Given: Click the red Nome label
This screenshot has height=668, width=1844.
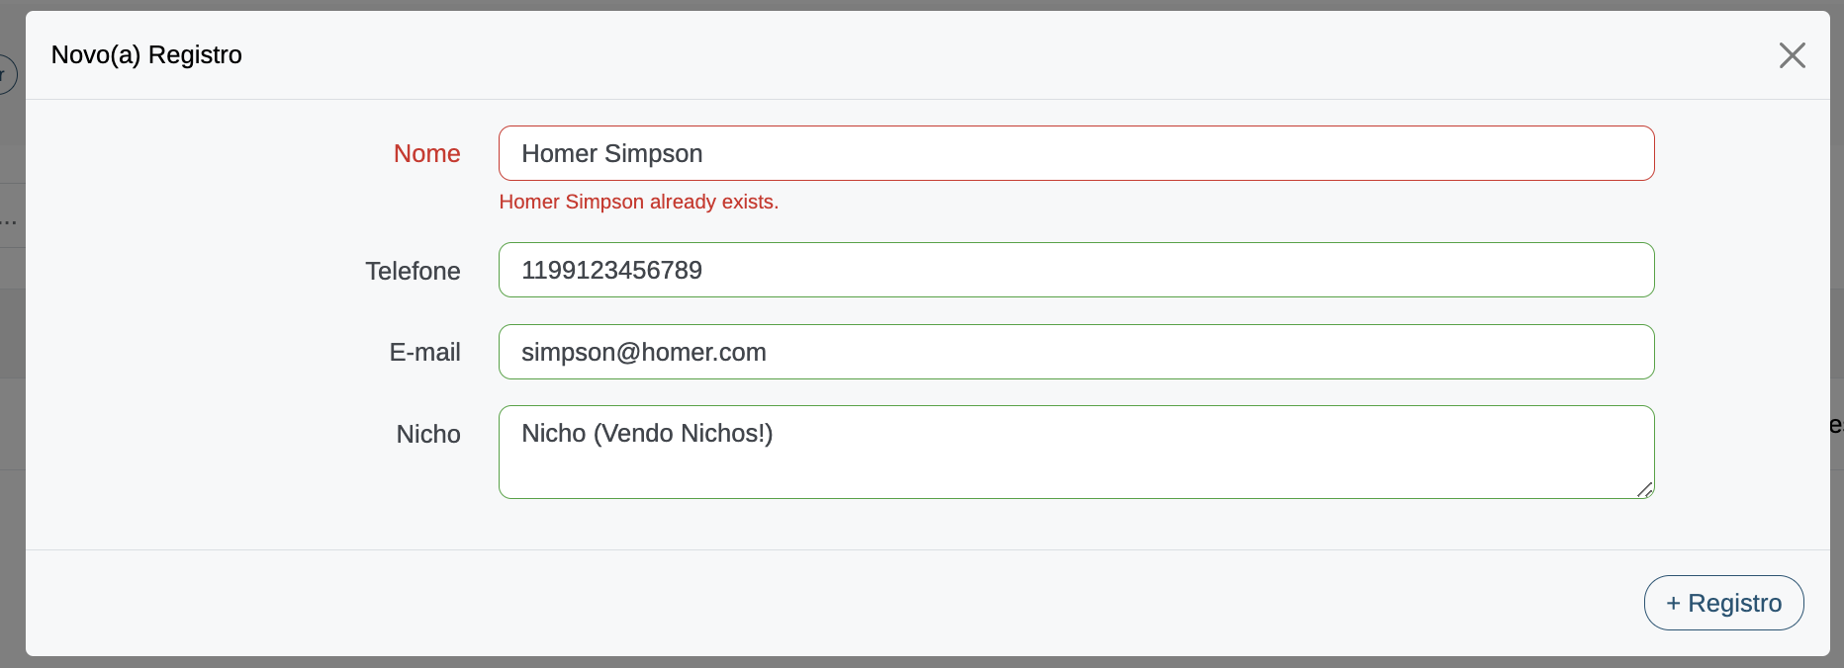Looking at the screenshot, I should coord(426,154).
